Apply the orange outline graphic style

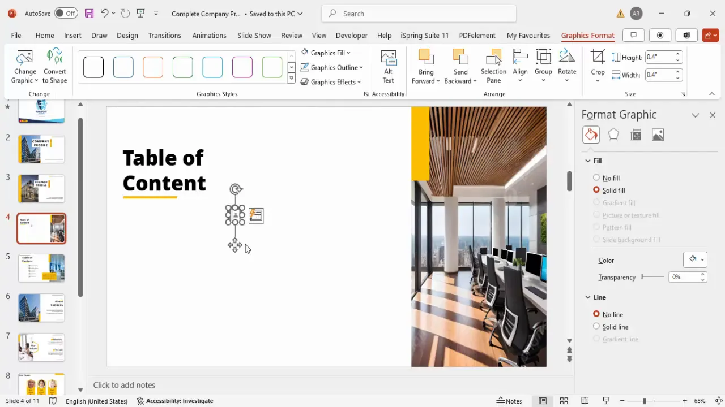coord(153,67)
